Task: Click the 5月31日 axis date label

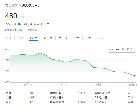Action: pyautogui.click(x=27, y=85)
